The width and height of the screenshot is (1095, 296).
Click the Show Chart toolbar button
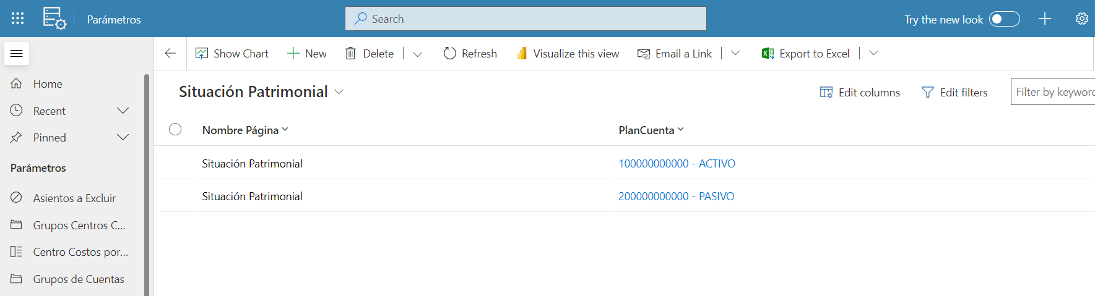pos(232,54)
